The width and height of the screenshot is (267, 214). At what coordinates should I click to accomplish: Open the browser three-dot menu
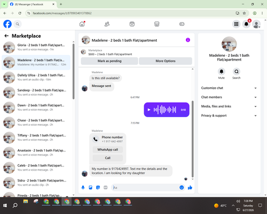tap(262, 13)
